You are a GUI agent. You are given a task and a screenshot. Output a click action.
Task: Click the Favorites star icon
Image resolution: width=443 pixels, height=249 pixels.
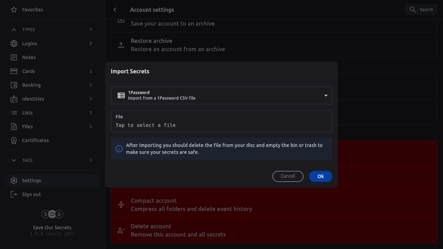pos(14,10)
